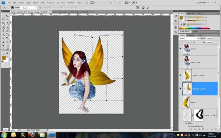This screenshot has width=221, height=138.
Task: Open the Essentials workspace switcher
Action: pos(202,3)
